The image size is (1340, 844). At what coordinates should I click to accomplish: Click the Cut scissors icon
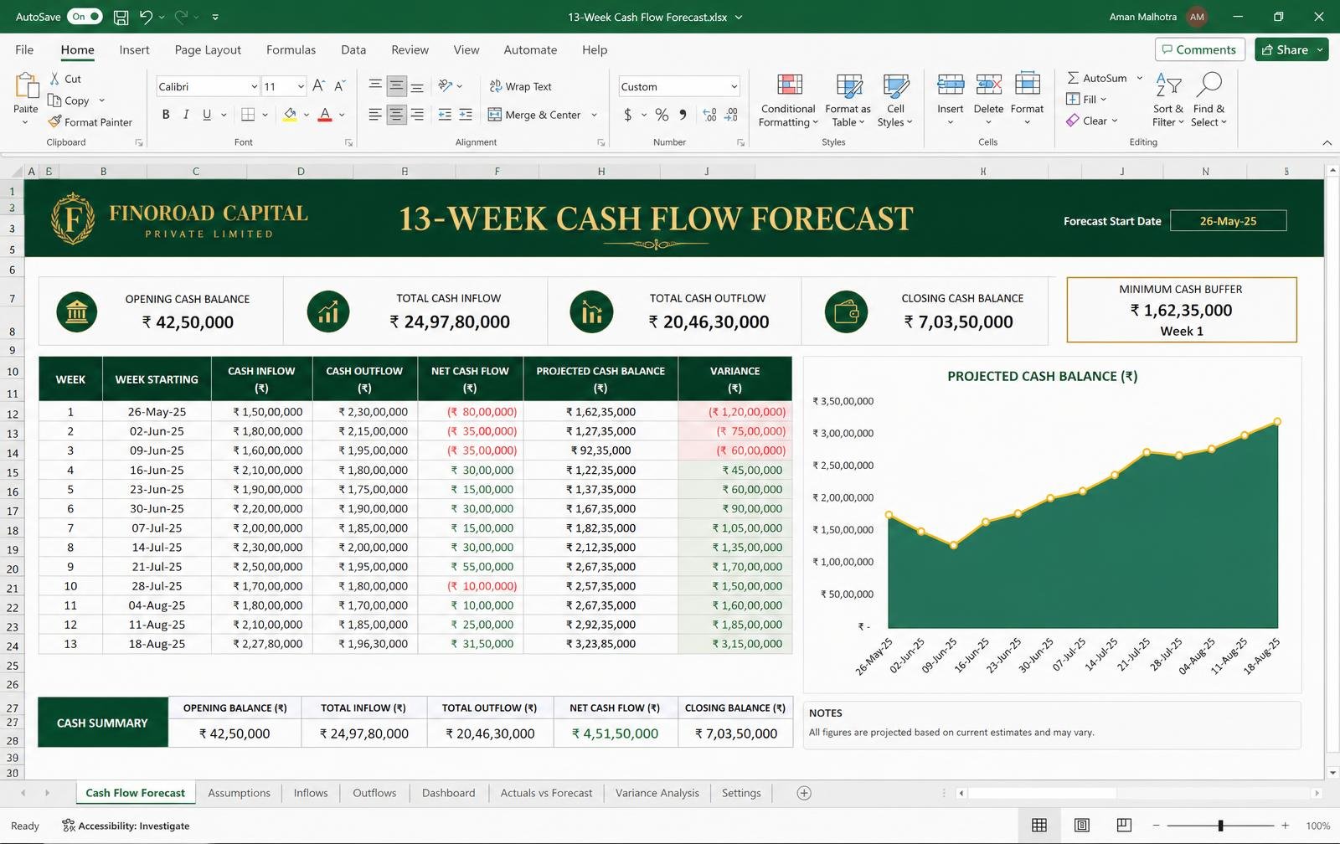pyautogui.click(x=55, y=79)
